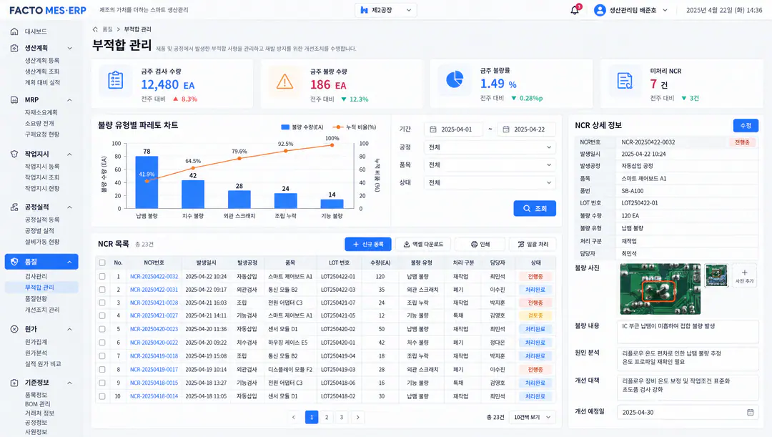Click the 원가 sidebar icon
772x437 pixels.
tap(14, 328)
